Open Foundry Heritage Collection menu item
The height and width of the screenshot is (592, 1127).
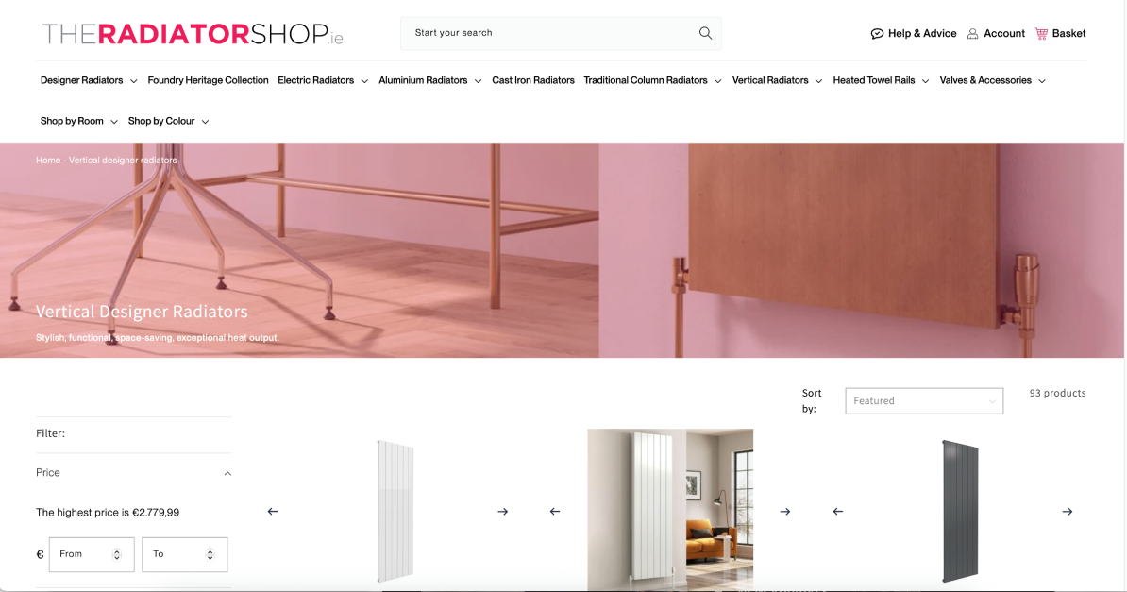[208, 80]
